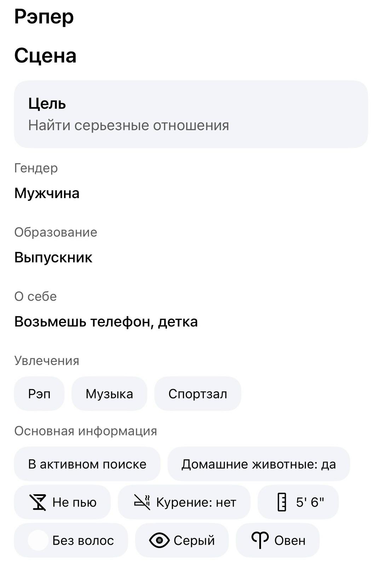Tap the hair color circle swatch
This screenshot has height=566, width=382.
[38, 540]
